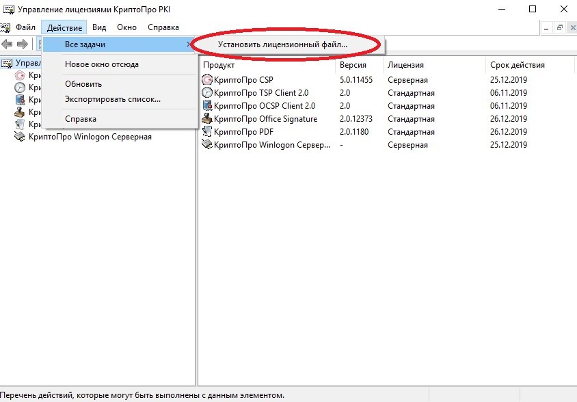This screenshot has width=577, height=402.
Task: Click the КриптоПро Office Signature stamp icon
Action: click(207, 118)
